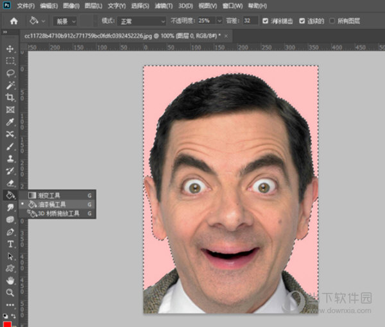This screenshot has height=327, width=385.
Task: Open the blend mode dropdown
Action: tap(142, 21)
